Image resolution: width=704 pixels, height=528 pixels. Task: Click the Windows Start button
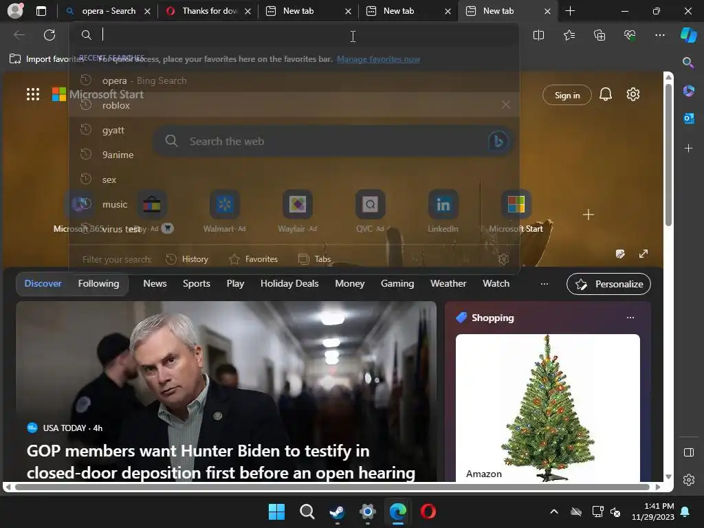click(x=276, y=511)
